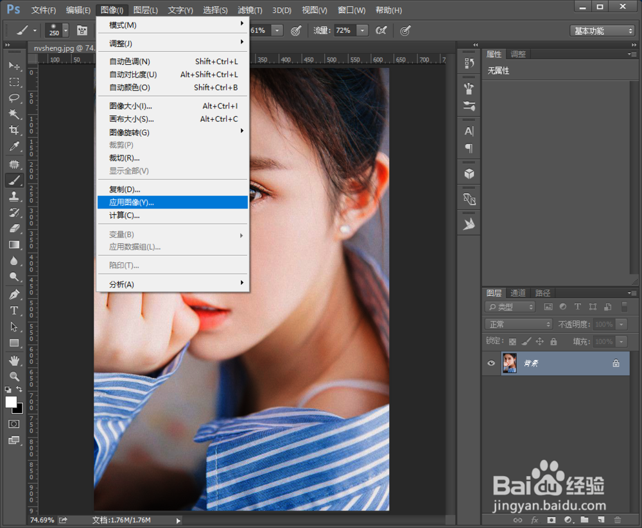Open the History panel icon
The image size is (642, 528).
pos(469,63)
